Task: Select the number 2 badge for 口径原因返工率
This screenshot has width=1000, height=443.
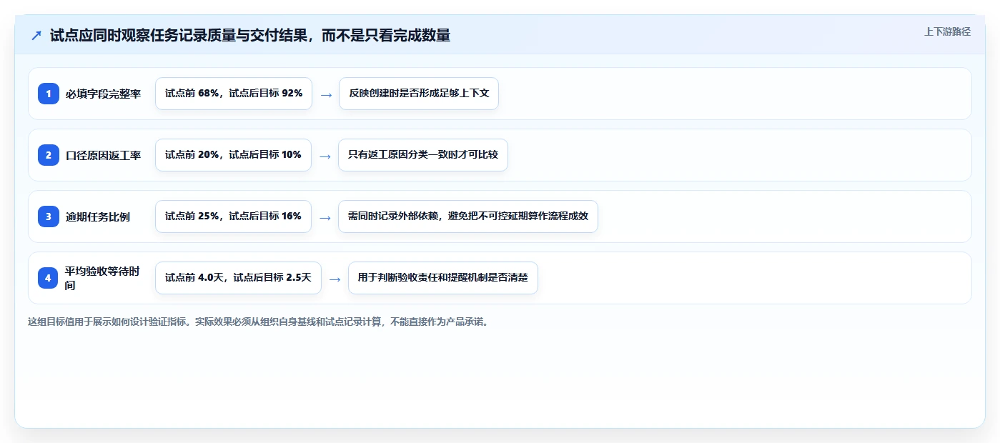Action: 49,155
